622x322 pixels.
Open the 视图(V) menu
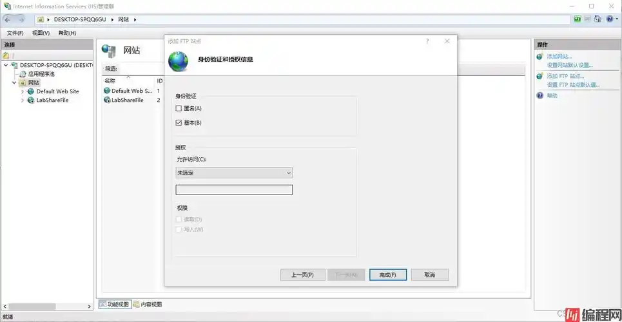click(x=41, y=33)
